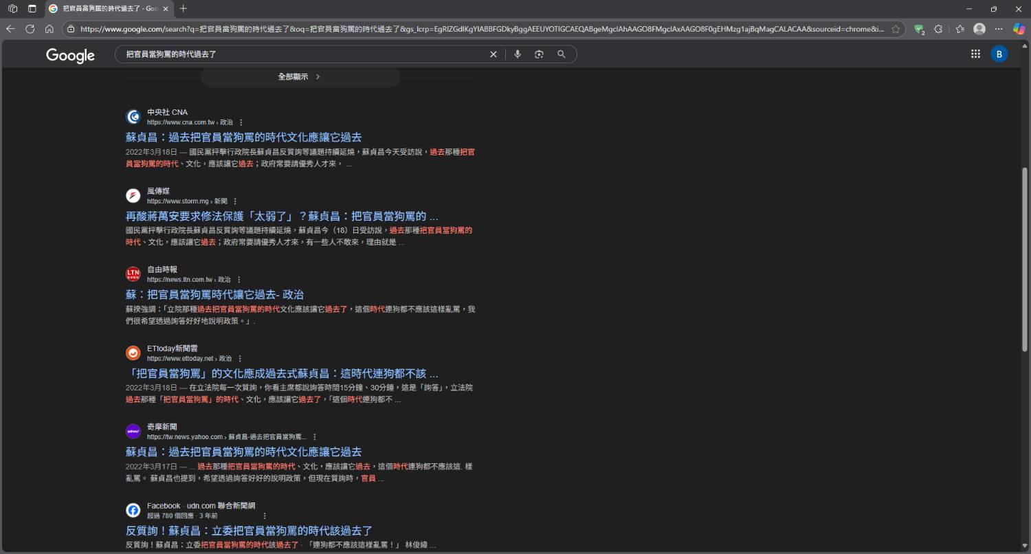Open search by image lens icon
The width and height of the screenshot is (1031, 554).
point(540,54)
